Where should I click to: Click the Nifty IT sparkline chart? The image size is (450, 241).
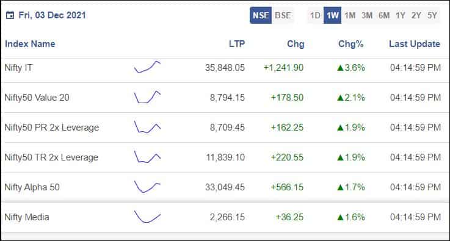148,67
